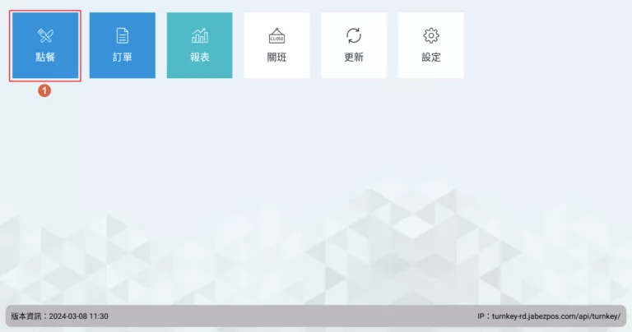Image resolution: width=632 pixels, height=332 pixels.
Task: Click the IP label in the status bar
Action: tap(481, 316)
